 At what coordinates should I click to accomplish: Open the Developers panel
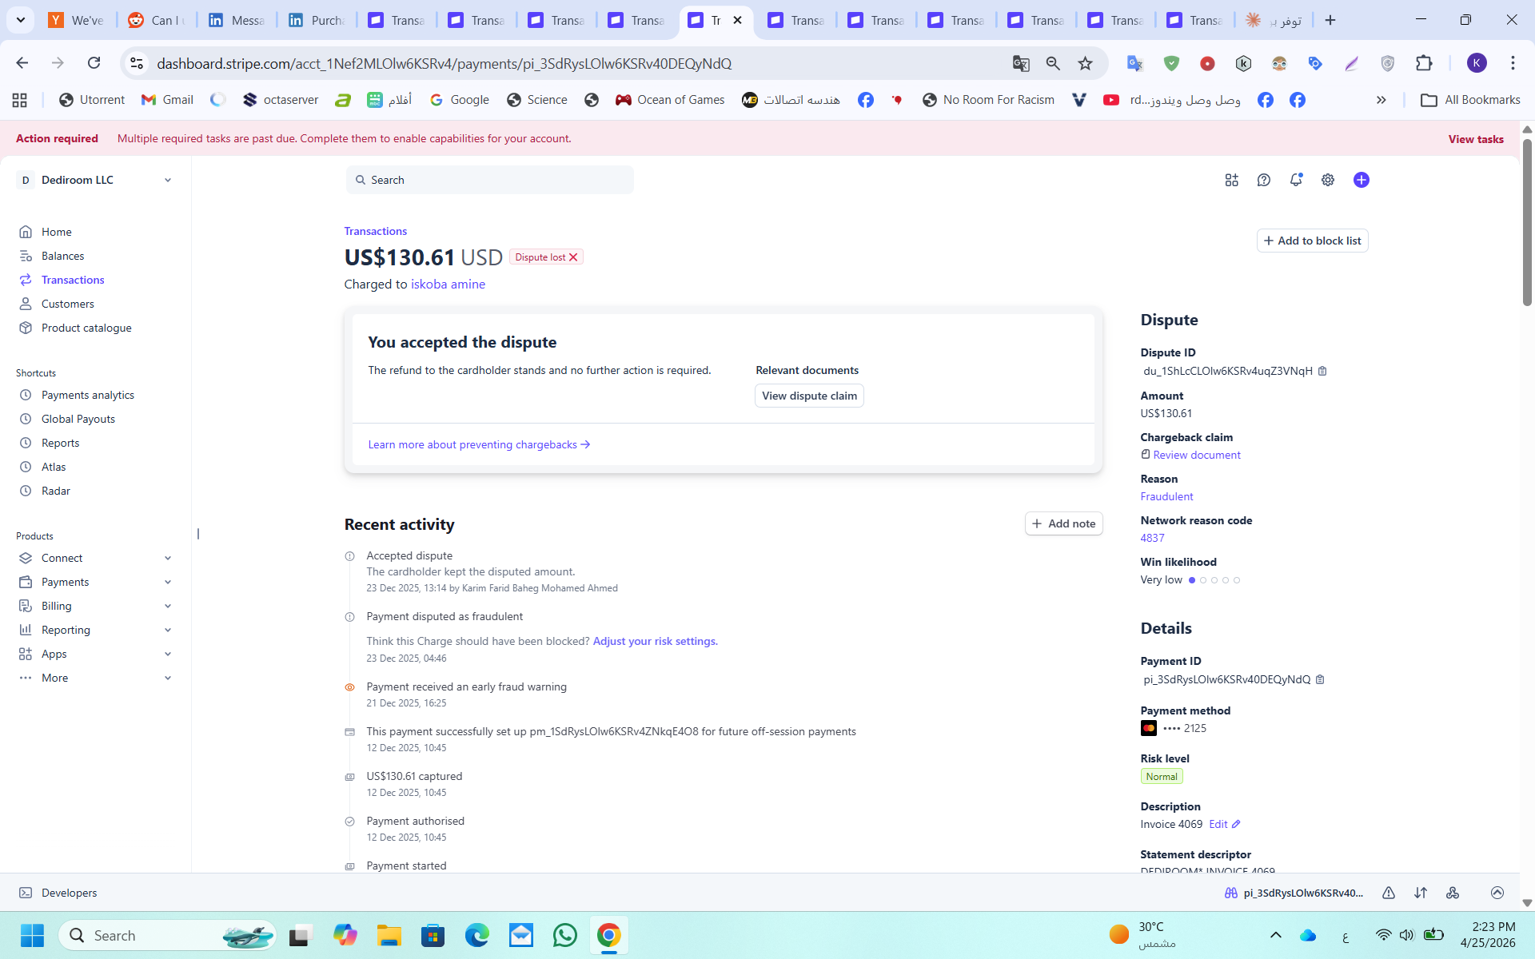point(58,893)
